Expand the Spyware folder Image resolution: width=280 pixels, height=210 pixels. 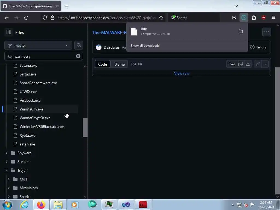click(x=7, y=153)
